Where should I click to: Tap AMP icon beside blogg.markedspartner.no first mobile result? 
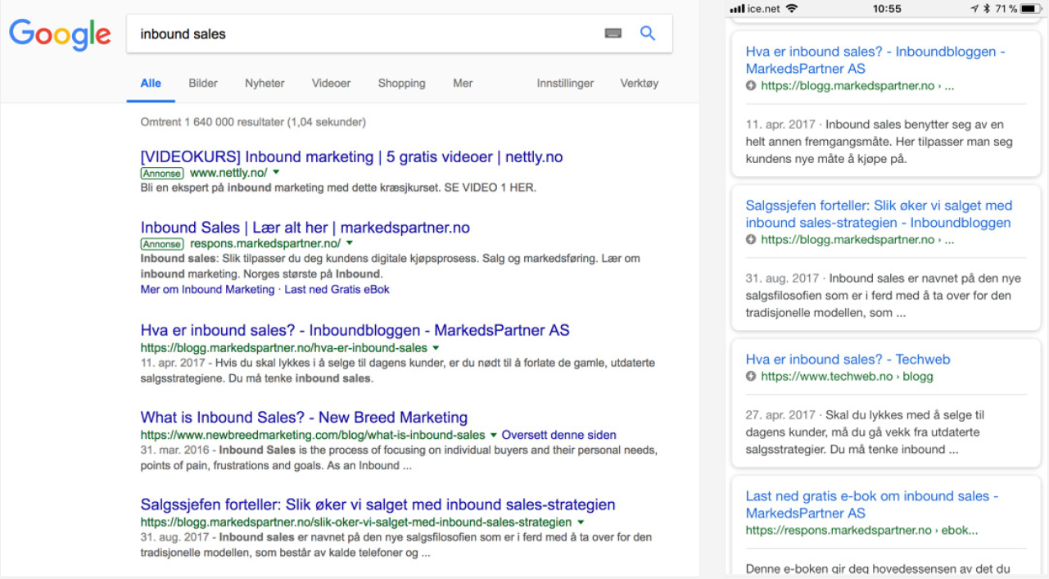pos(751,86)
